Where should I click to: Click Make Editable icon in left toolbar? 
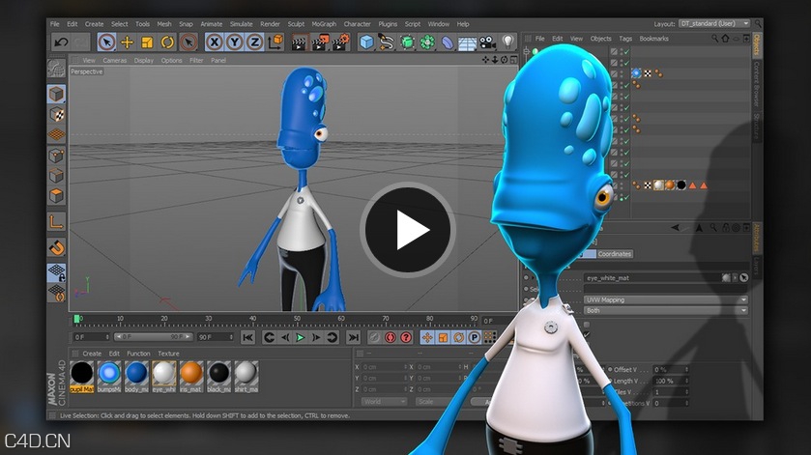click(x=56, y=68)
